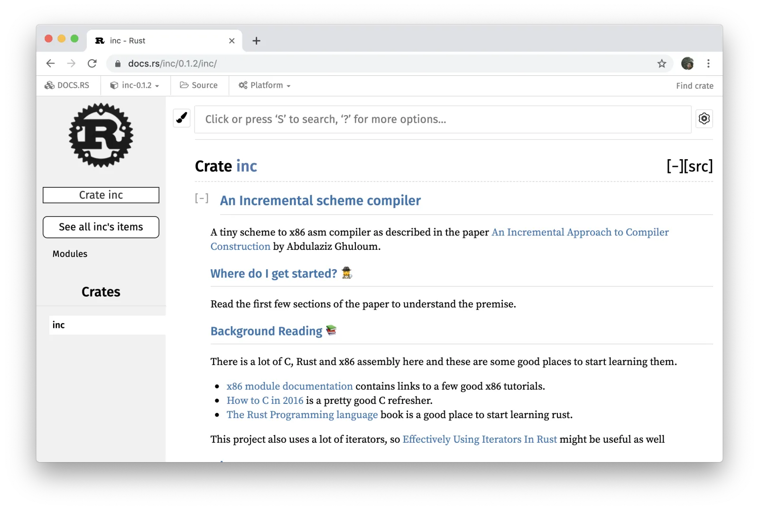759x510 pixels.
Task: Open the theme picker paintbrush icon
Action: (x=182, y=118)
